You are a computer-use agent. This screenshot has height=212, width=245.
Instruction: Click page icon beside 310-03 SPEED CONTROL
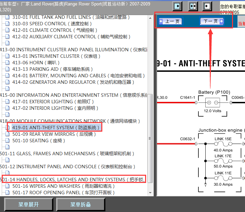pos(7,24)
